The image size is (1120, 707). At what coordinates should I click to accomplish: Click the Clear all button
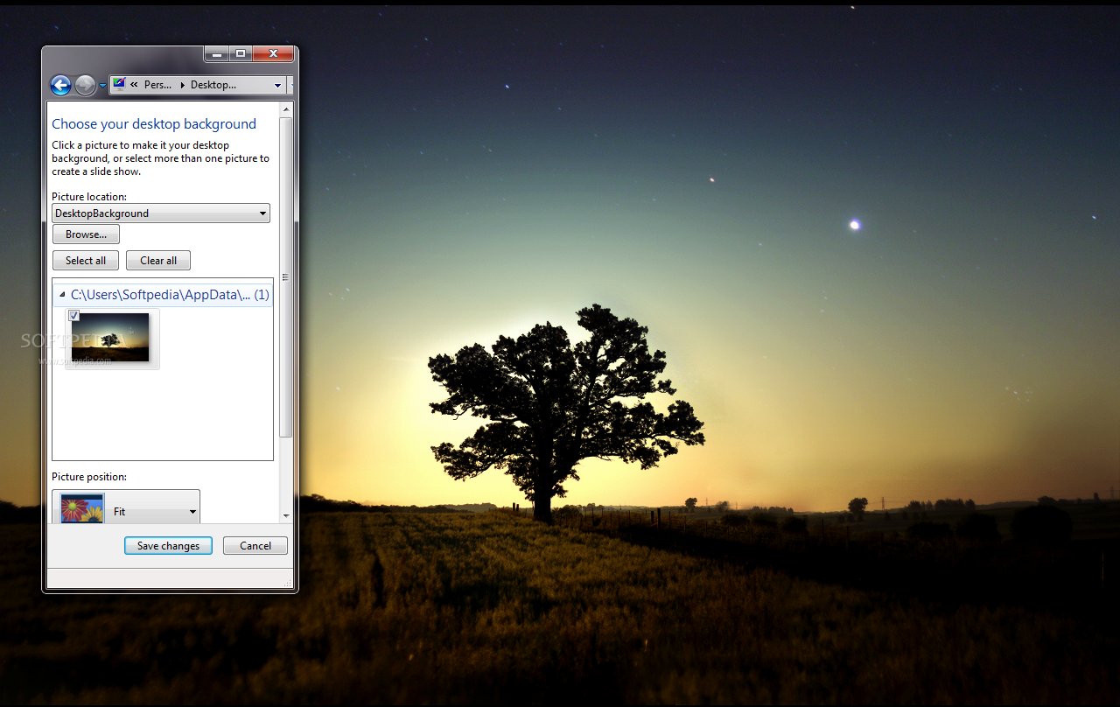[x=158, y=261]
